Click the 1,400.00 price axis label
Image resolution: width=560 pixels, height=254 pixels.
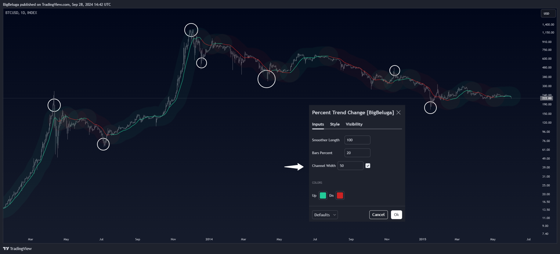[548, 25]
